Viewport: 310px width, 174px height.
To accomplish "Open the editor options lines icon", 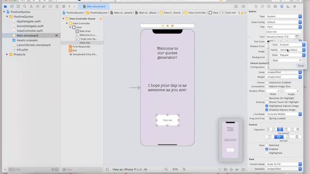I will point(236,6).
